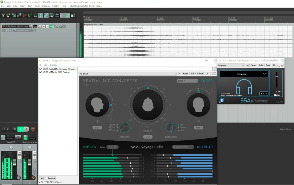This screenshot has height=185, width=294.
Task: Click the green Redo toolbar icon
Action: (x=30, y=16)
